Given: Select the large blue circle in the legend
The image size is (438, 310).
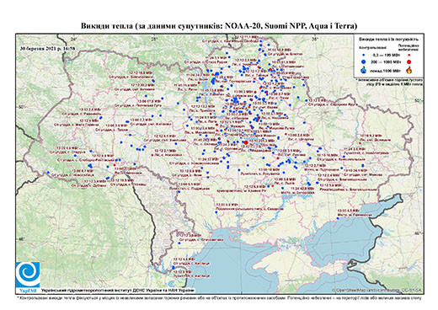Looking at the screenshot, I should (x=364, y=61).
